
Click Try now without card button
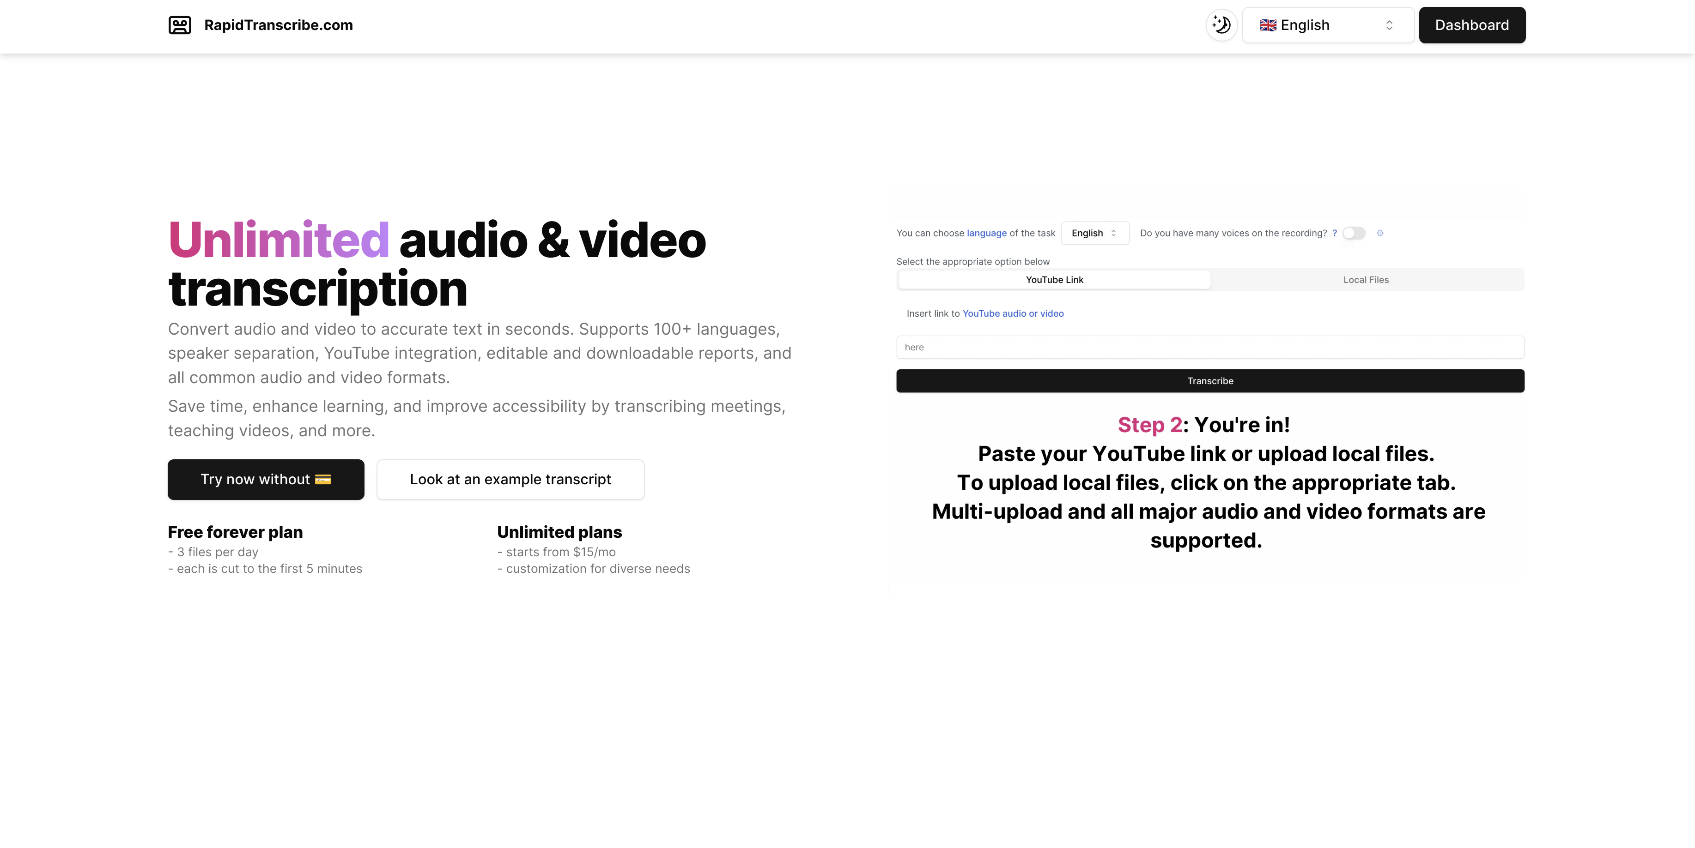(266, 479)
